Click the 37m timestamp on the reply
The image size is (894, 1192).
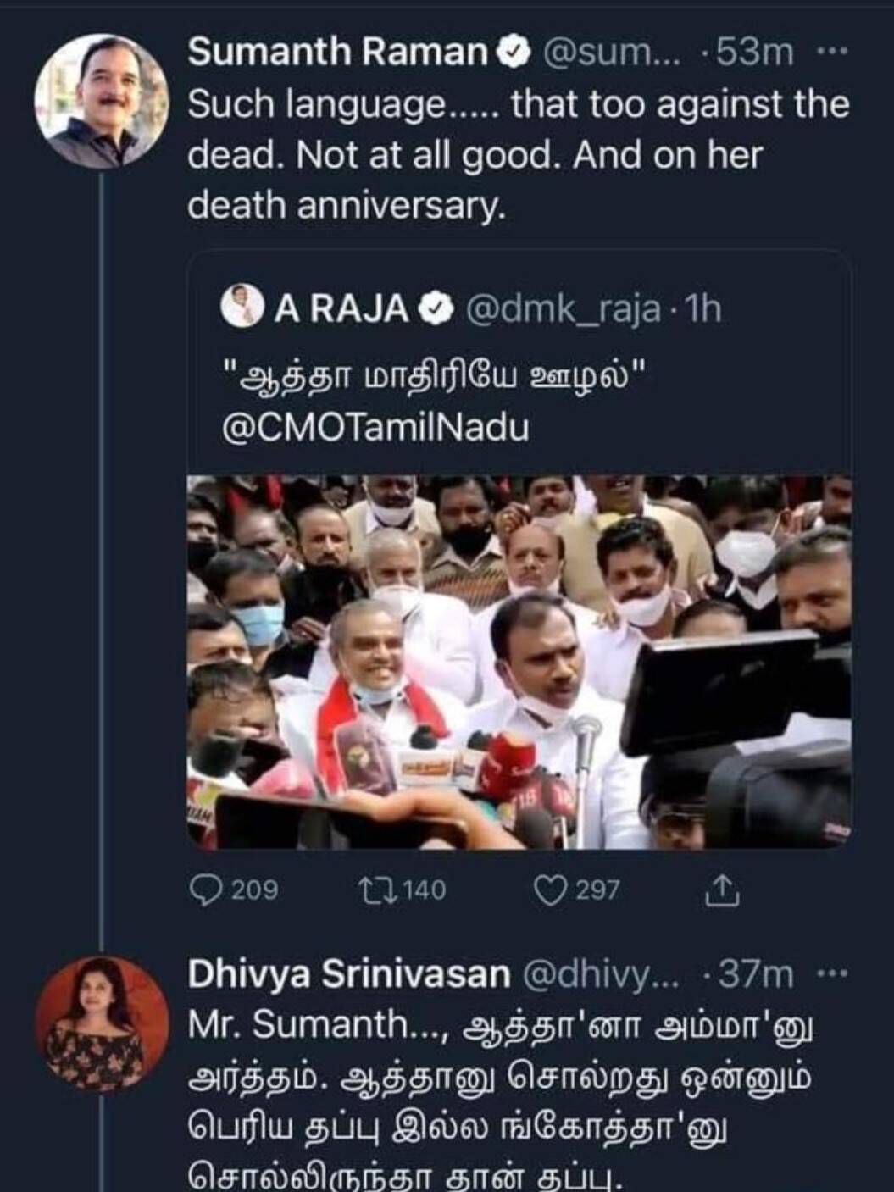755,975
